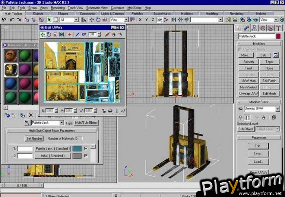The width and height of the screenshot is (285, 197).
Task: Open the named selection sets dropdown
Action: [x=221, y=20]
